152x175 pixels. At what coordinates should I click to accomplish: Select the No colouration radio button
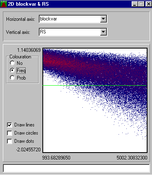[12, 63]
